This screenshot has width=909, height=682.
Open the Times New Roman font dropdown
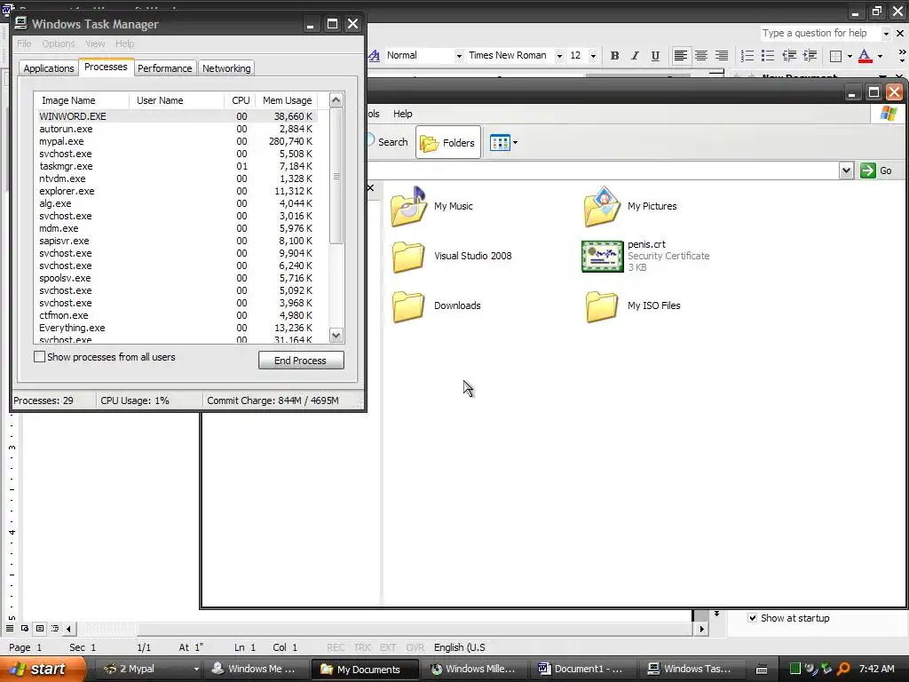(559, 56)
